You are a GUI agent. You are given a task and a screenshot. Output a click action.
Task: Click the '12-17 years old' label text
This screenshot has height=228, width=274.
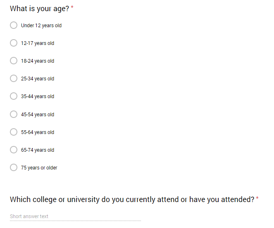[38, 43]
